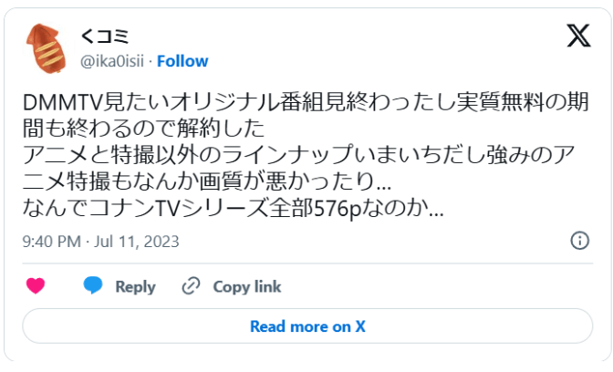The width and height of the screenshot is (613, 372).
Task: Visit the @ika0isii handle link
Action: tap(114, 61)
